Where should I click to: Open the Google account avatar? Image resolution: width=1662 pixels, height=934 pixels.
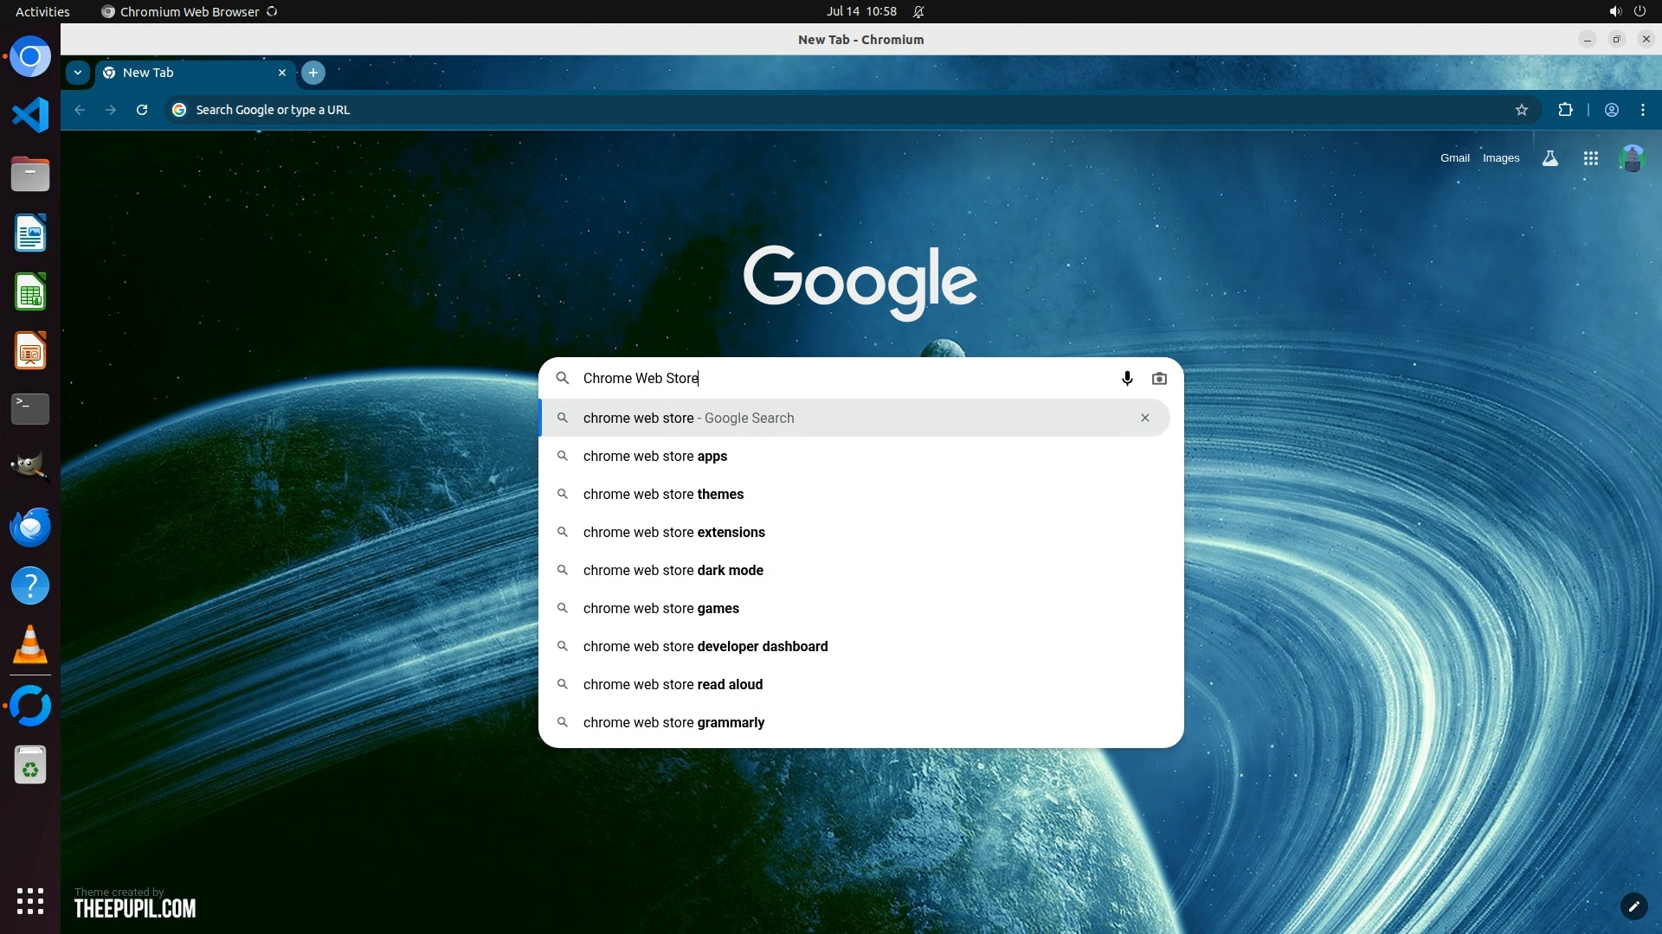1632,158
